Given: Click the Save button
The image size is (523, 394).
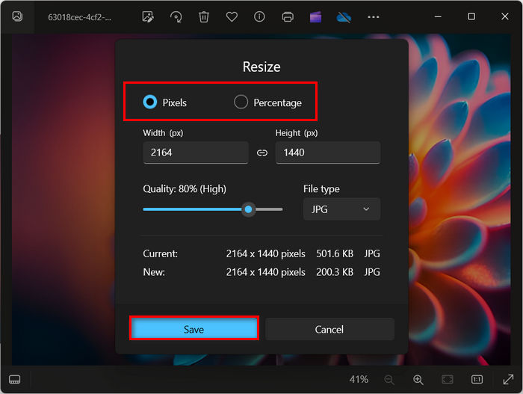Looking at the screenshot, I should point(194,329).
